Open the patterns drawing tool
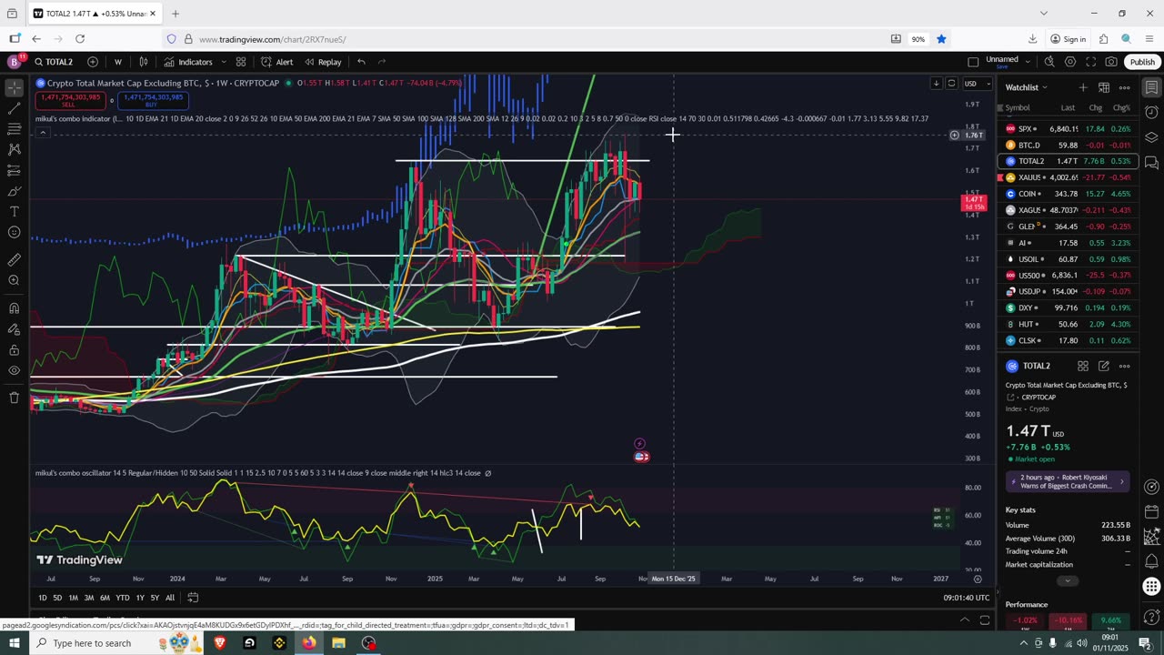This screenshot has width=1164, height=655. 15,149
